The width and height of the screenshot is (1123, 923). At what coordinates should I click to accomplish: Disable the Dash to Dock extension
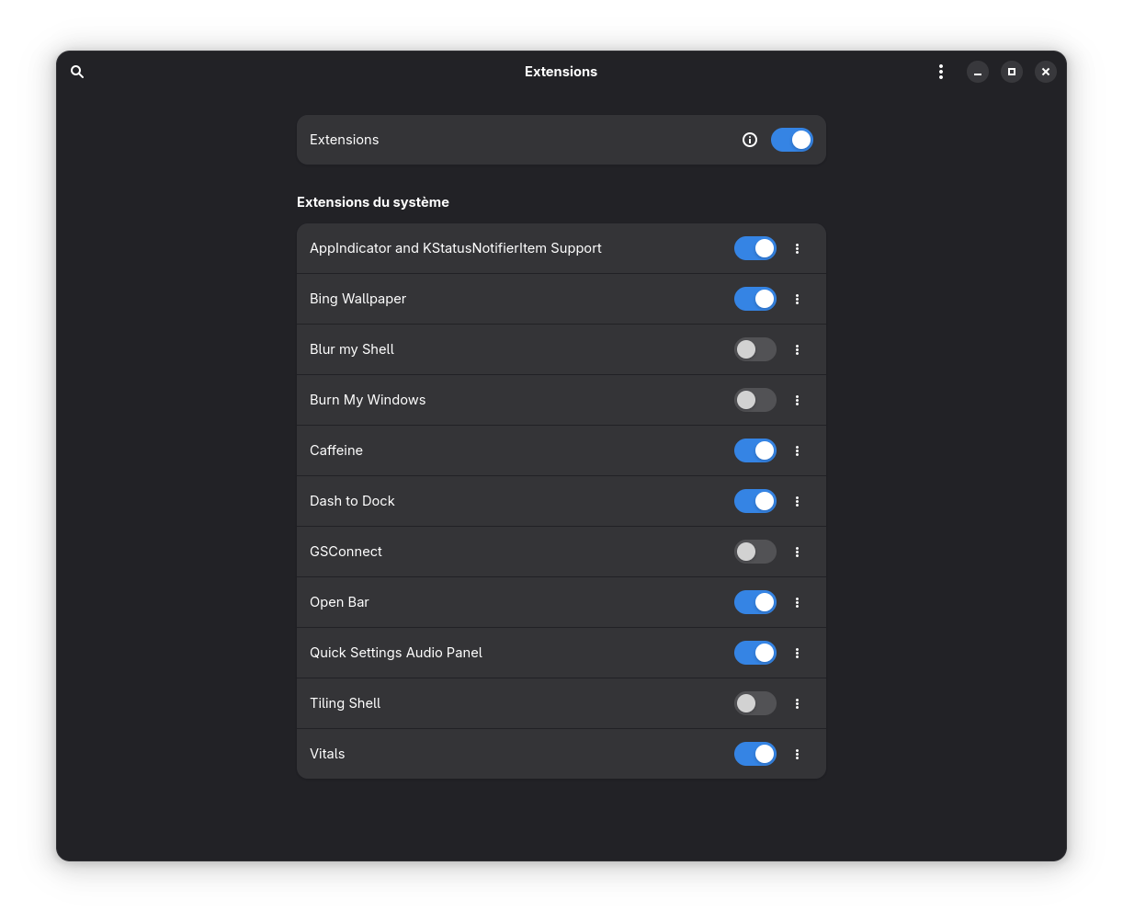pos(755,501)
